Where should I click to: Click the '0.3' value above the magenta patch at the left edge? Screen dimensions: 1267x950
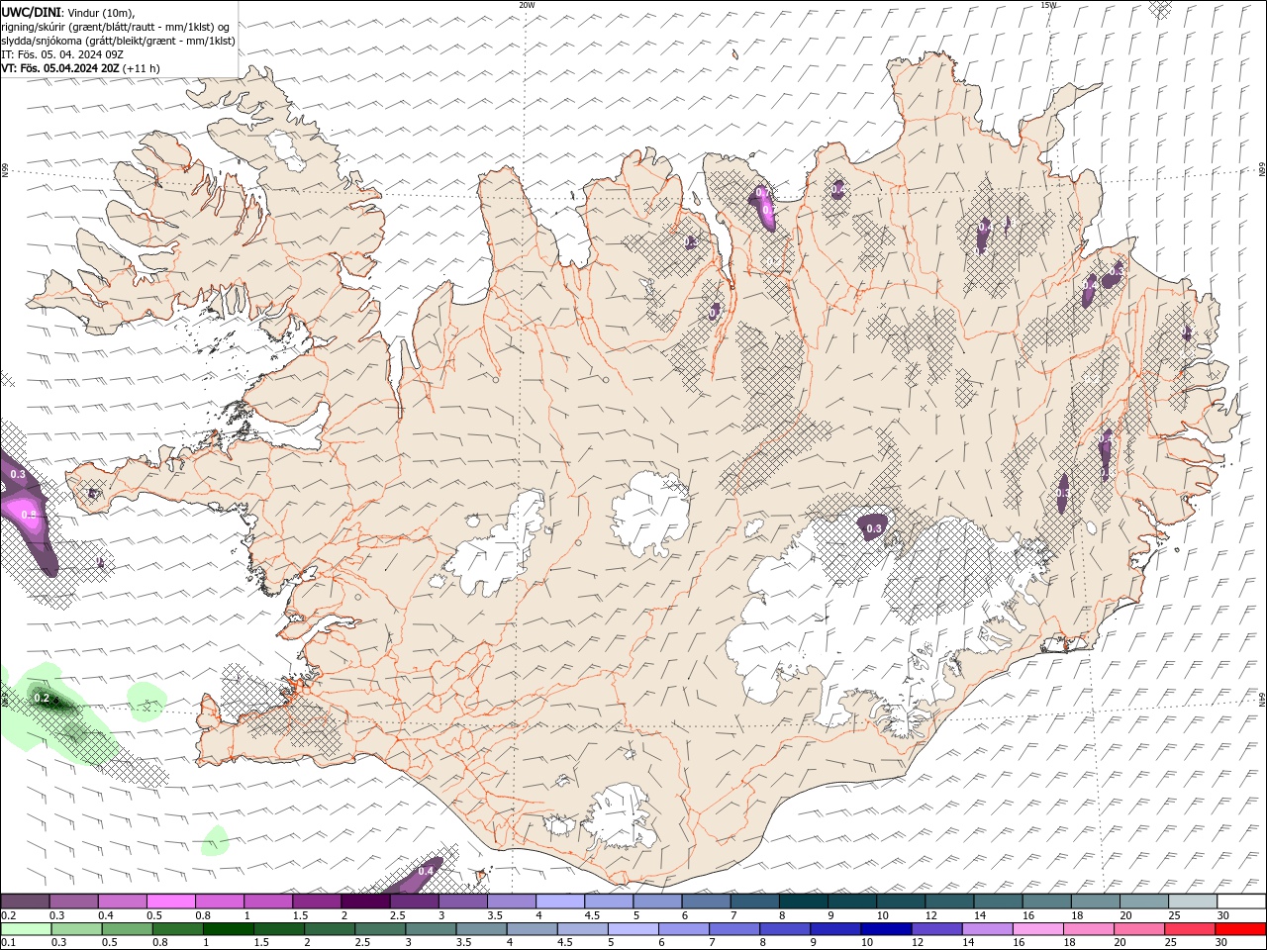click(x=18, y=474)
